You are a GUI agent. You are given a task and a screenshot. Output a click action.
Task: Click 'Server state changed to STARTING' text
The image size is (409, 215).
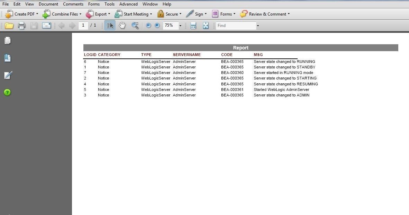(285, 78)
